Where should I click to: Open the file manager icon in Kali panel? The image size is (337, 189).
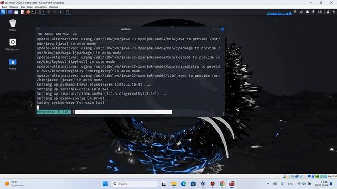click(x=16, y=12)
